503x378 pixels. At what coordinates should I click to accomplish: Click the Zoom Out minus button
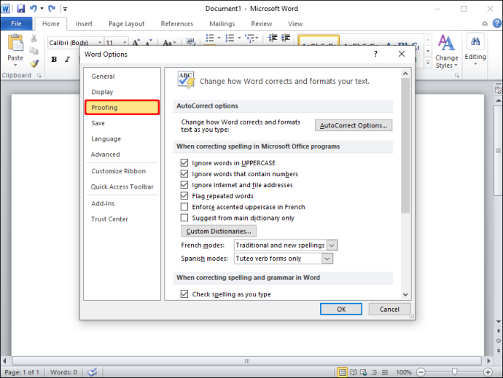click(421, 372)
